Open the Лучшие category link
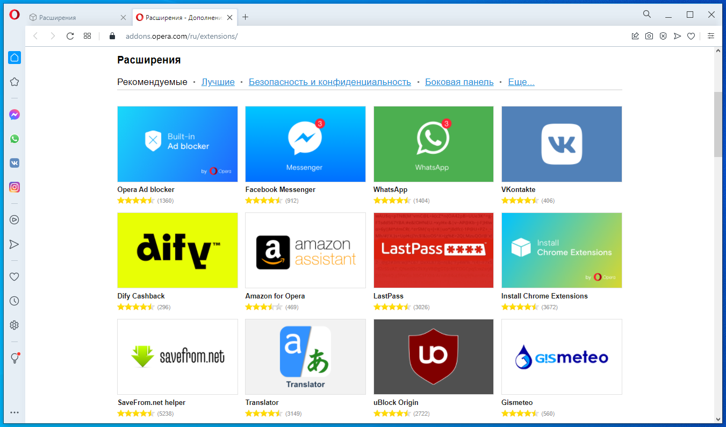 218,82
